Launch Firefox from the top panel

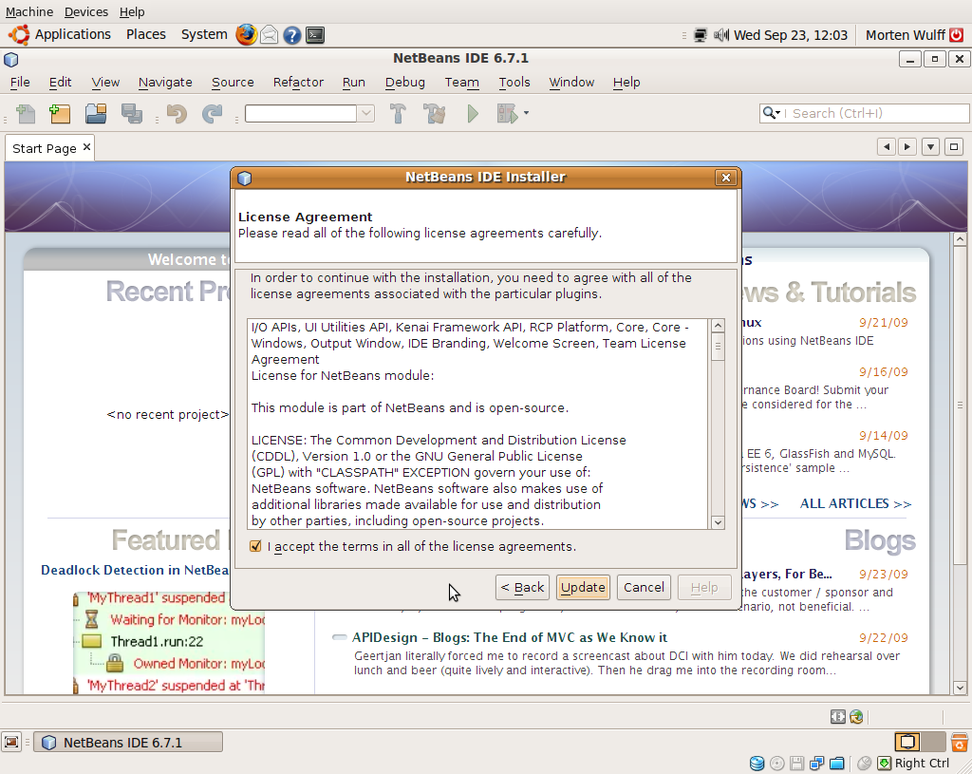tap(246, 35)
